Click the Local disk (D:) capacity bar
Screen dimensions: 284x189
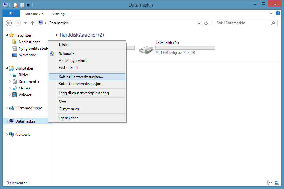185,48
